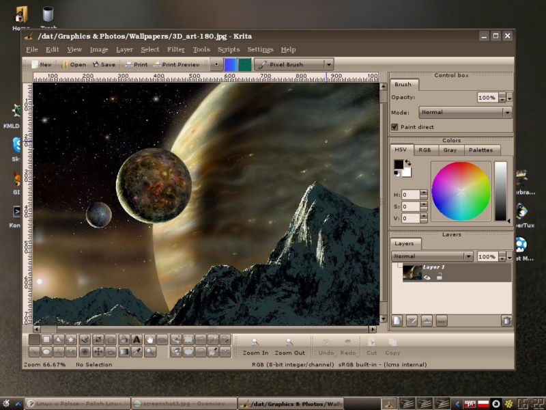Select the rectangle shape tool
This screenshot has height=410, width=546.
(46, 340)
